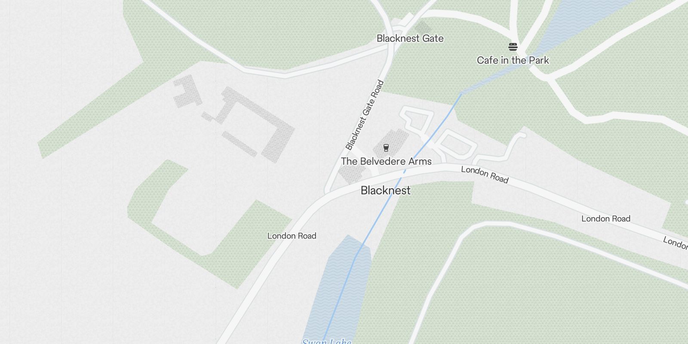Select the small L-shaped building near courtyard building
This screenshot has height=344, width=688.
pos(187,92)
